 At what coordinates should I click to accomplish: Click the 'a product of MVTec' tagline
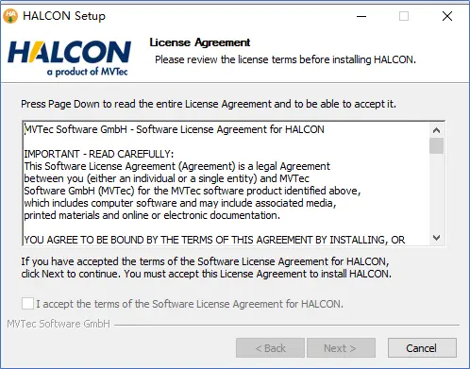tap(87, 72)
